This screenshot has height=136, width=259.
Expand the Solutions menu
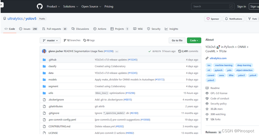point(71,6)
